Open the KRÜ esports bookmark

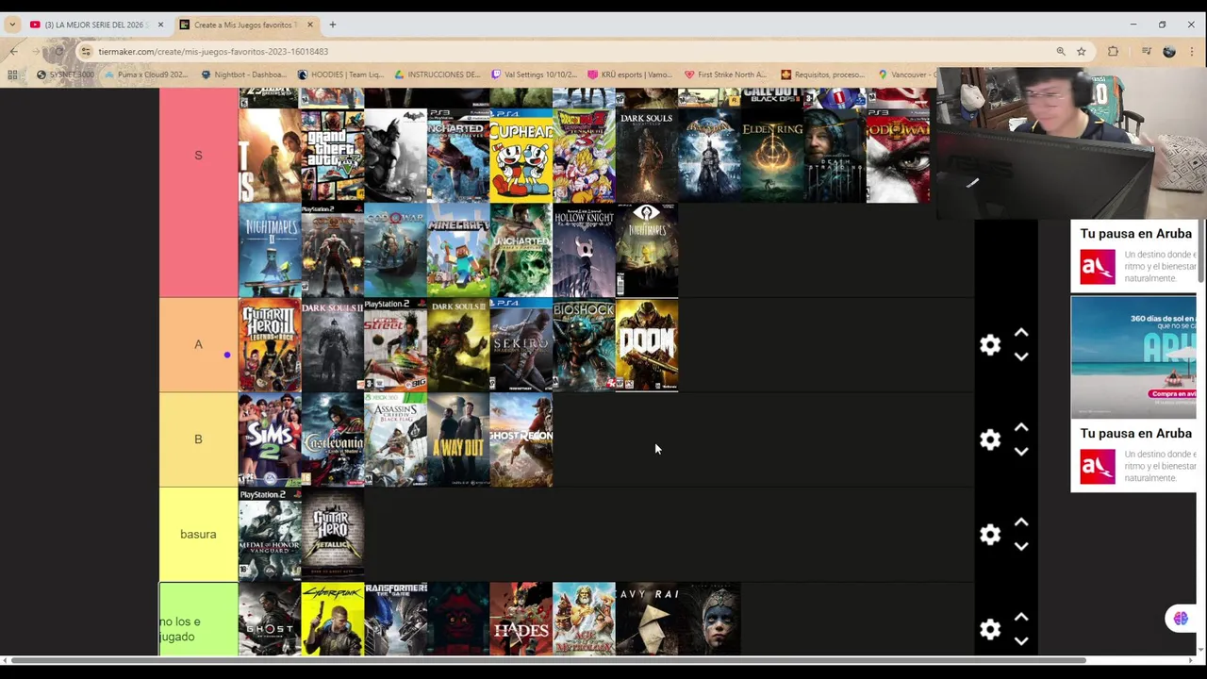click(629, 75)
